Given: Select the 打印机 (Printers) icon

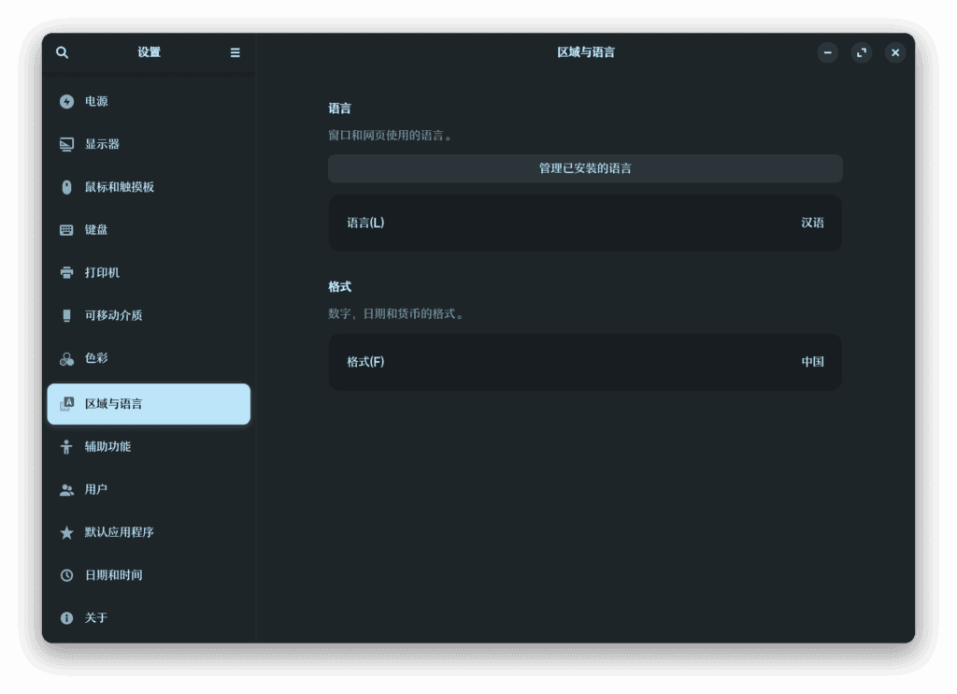Looking at the screenshot, I should click(95, 272).
